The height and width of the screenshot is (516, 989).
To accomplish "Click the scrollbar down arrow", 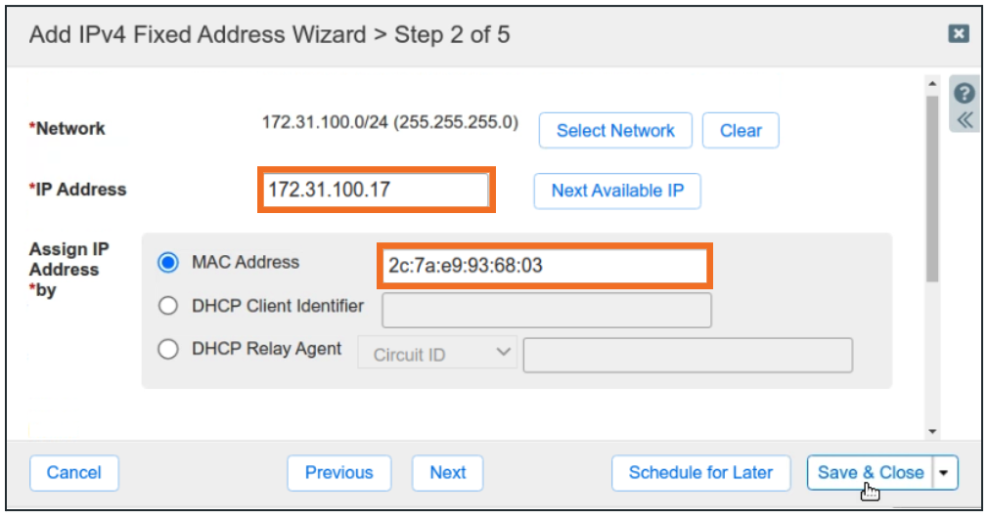I will click(932, 430).
